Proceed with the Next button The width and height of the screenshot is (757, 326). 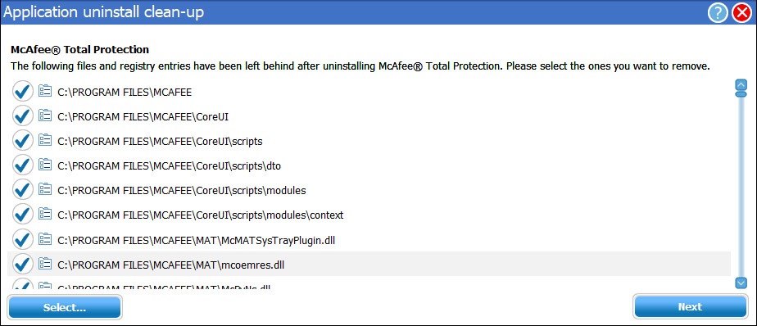coord(690,307)
